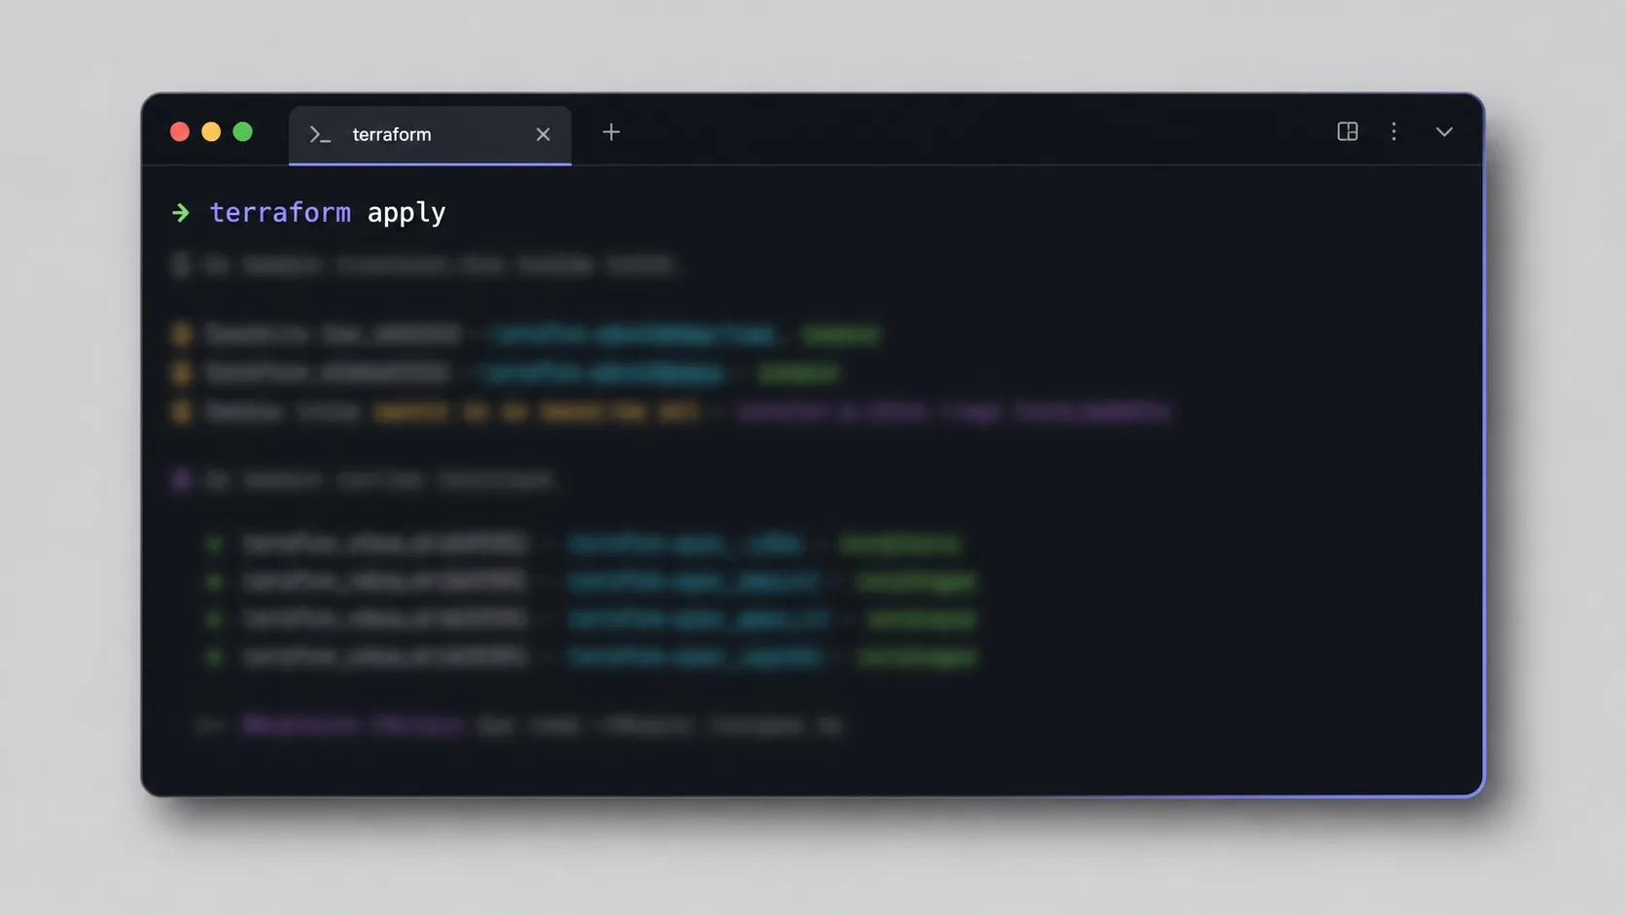Select the terraform terminal tab
This screenshot has height=915, width=1626.
(430, 135)
